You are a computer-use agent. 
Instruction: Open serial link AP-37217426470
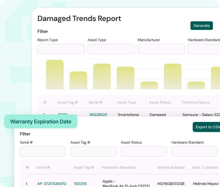52,184
